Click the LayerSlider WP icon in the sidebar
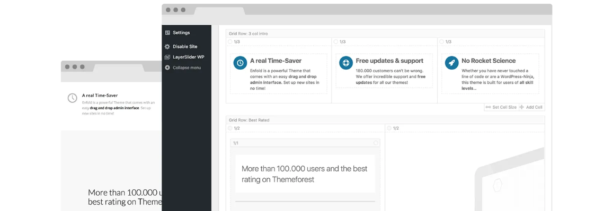Screen dimensions: 612x211 coord(167,57)
